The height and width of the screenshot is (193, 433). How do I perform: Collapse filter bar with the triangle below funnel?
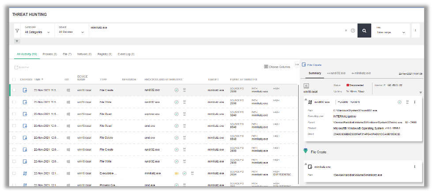[17, 41]
